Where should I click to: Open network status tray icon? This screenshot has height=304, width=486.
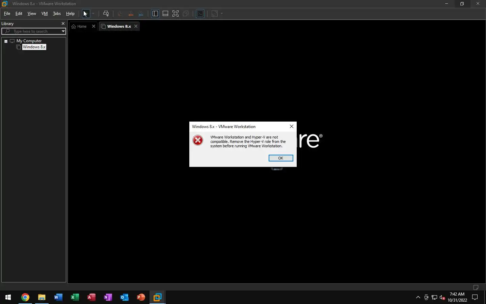coord(434,298)
